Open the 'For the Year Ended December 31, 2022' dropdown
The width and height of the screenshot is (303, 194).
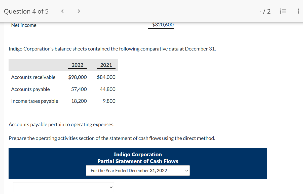[138, 170]
